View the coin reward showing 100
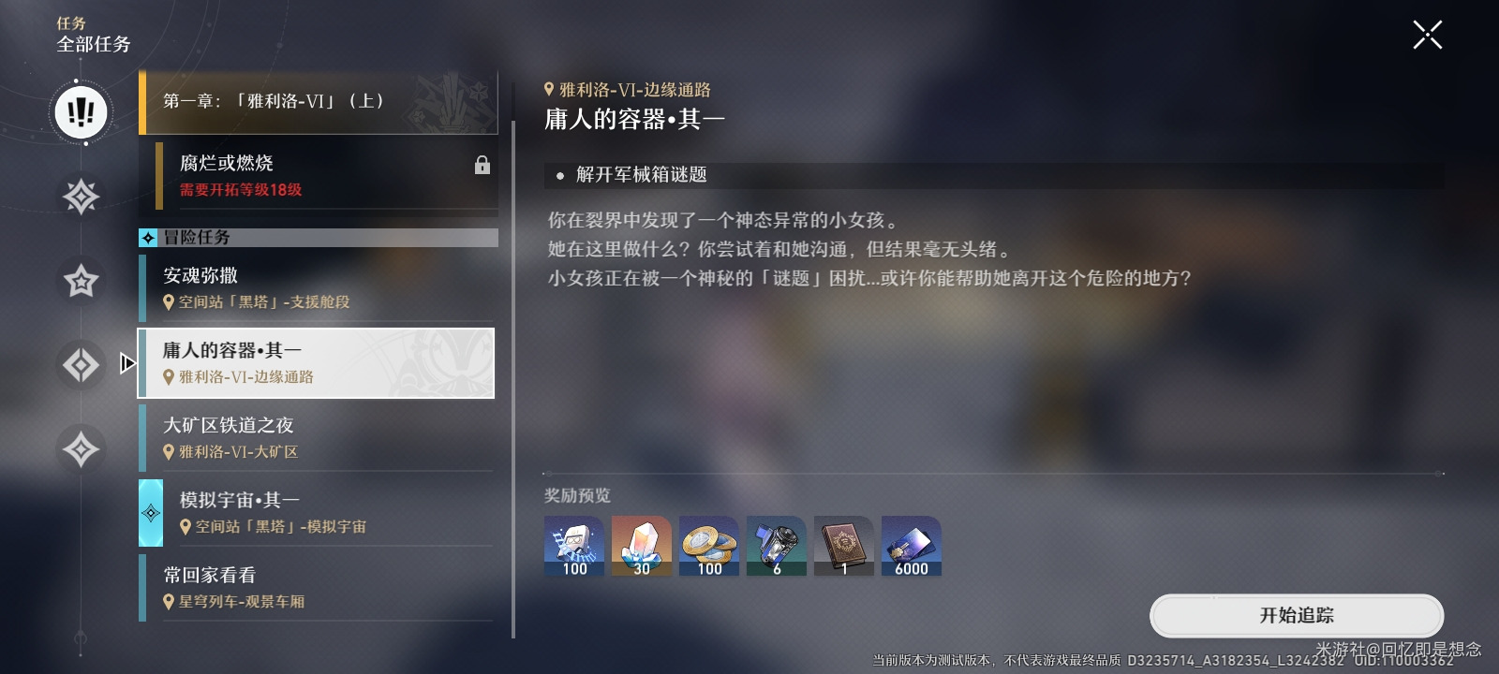 pos(709,546)
